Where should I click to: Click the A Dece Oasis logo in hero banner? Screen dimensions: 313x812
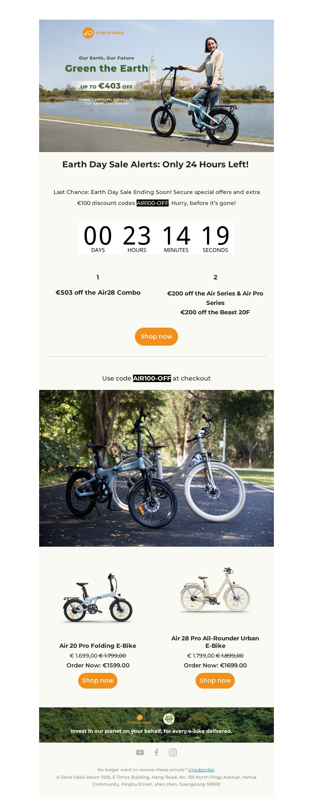pyautogui.click(x=103, y=33)
